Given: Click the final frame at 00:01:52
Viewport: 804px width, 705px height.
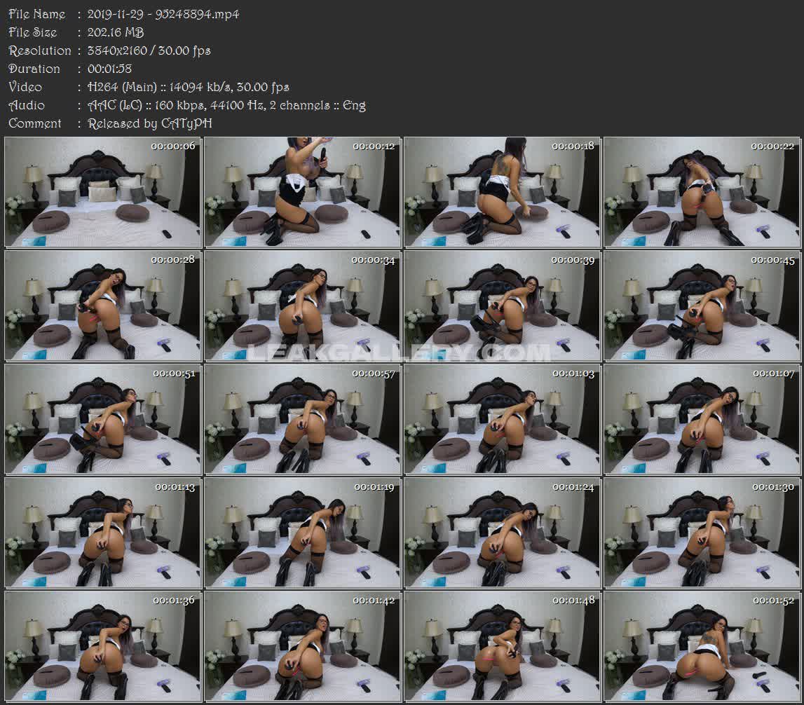Looking at the screenshot, I should (x=700, y=647).
